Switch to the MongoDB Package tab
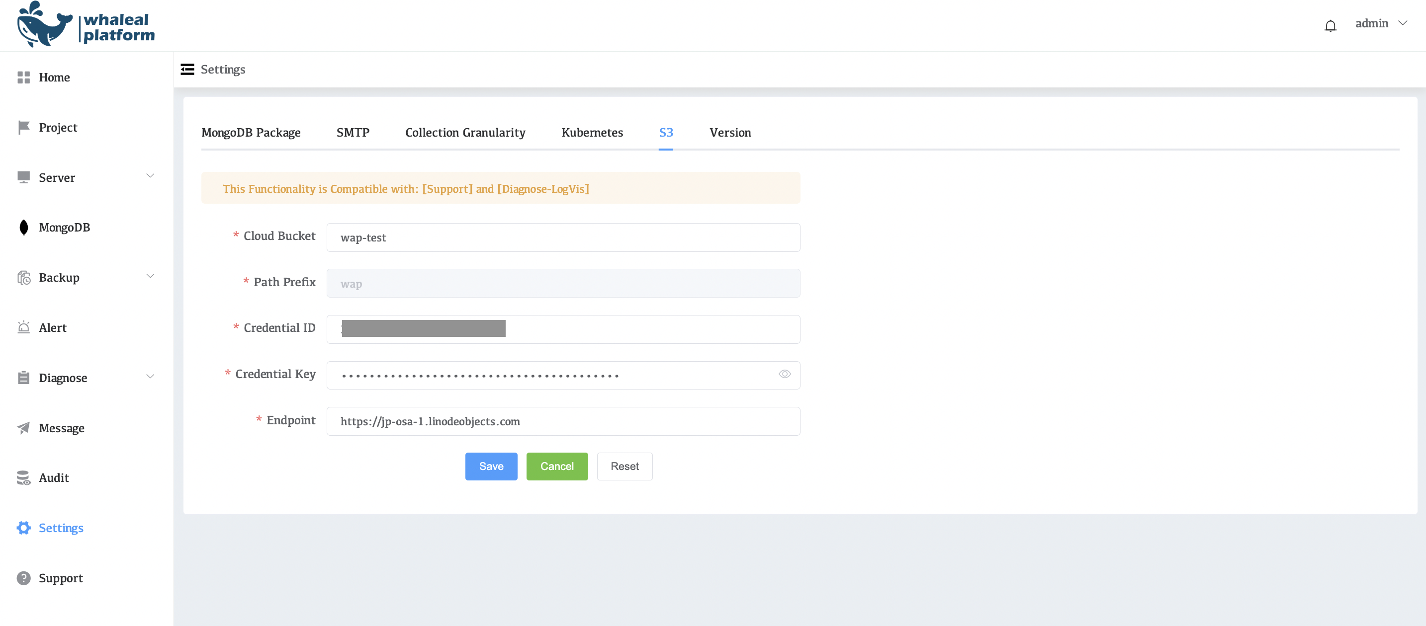The height and width of the screenshot is (626, 1426). click(251, 133)
